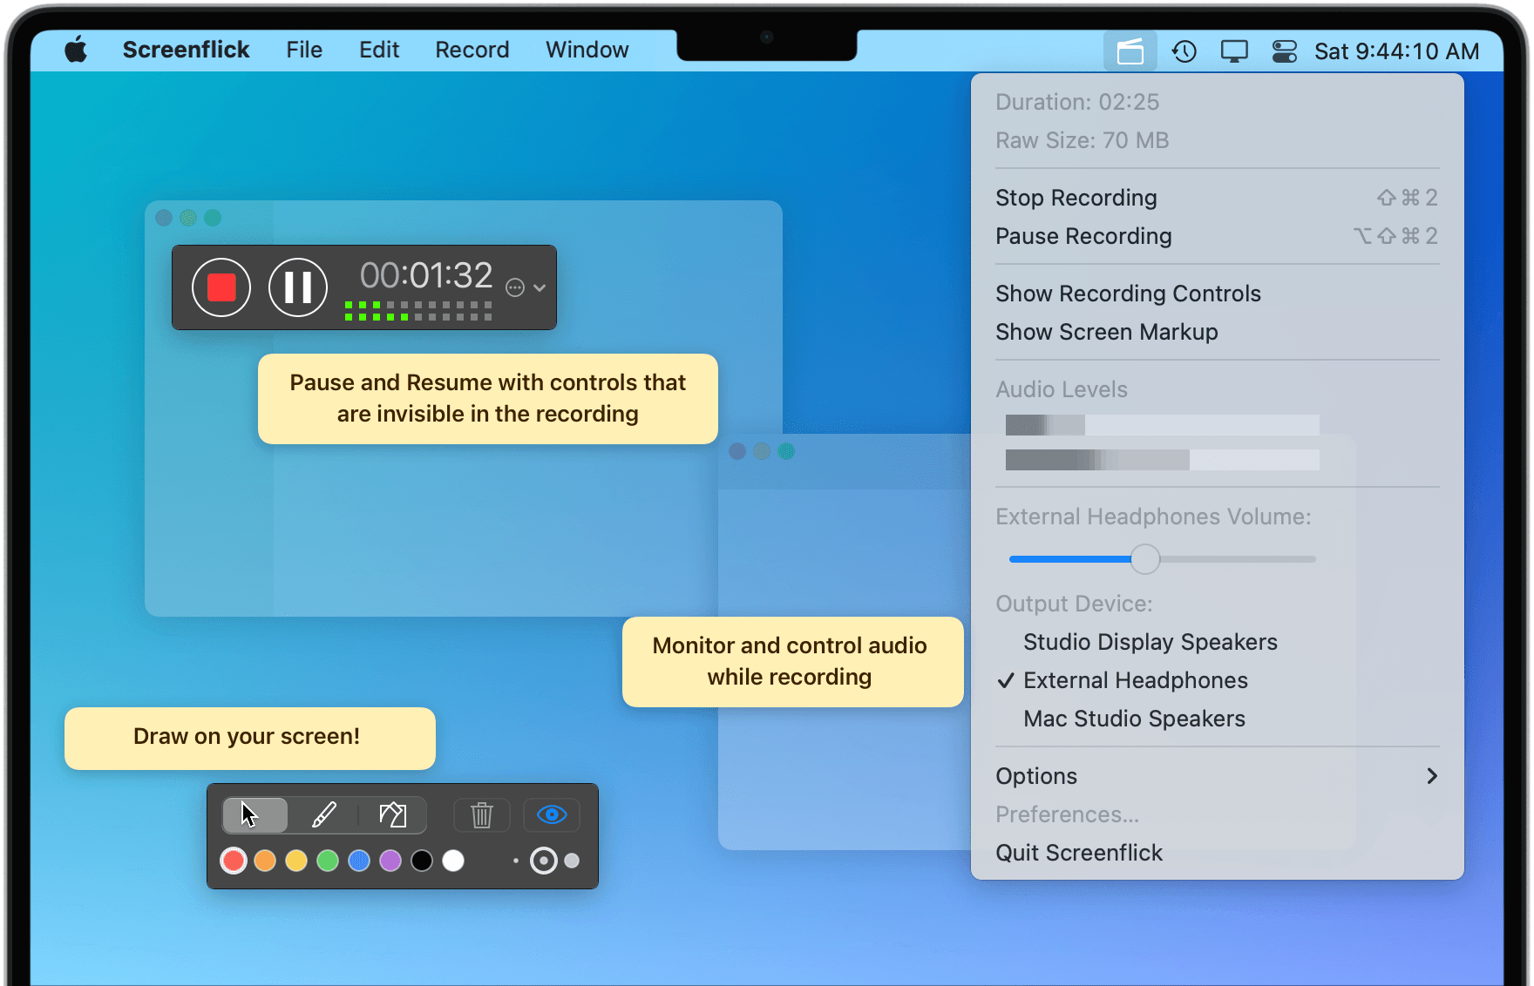The image size is (1534, 986).
Task: Click the Draw on your screen! callout
Action: click(249, 738)
